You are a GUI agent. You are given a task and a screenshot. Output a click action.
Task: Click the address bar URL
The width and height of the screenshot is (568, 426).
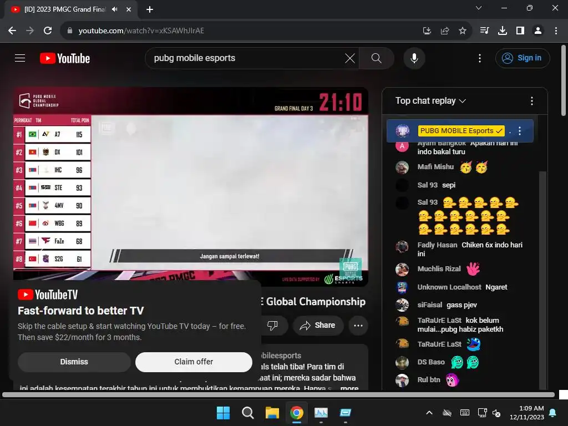(x=141, y=31)
